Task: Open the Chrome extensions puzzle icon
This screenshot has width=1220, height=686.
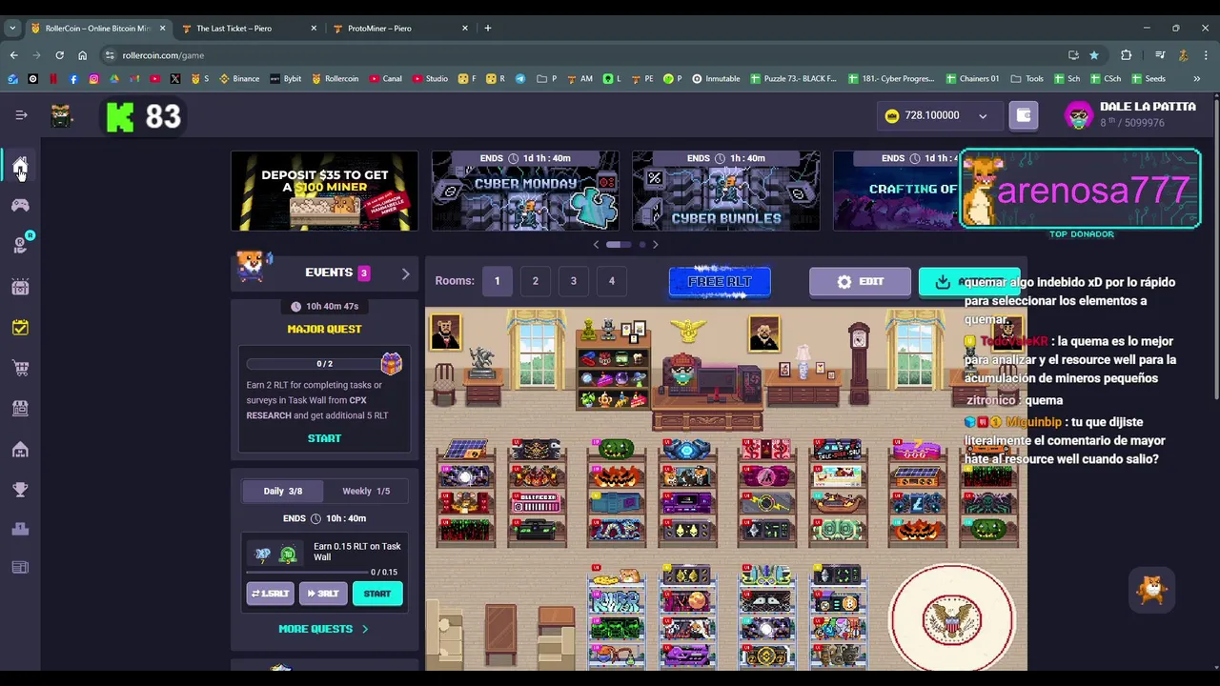Action: click(1126, 55)
